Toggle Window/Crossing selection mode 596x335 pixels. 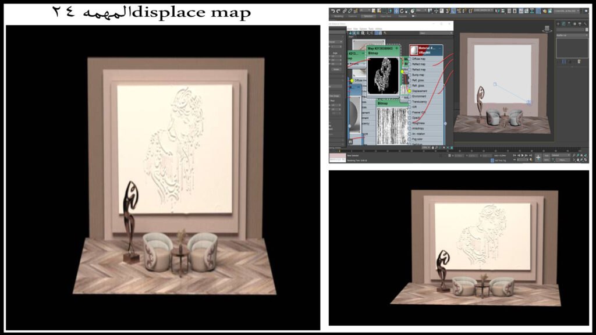391,11
